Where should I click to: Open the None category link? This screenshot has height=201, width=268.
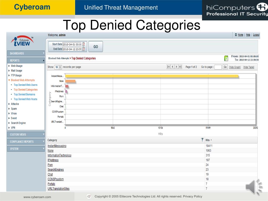(x=51, y=150)
